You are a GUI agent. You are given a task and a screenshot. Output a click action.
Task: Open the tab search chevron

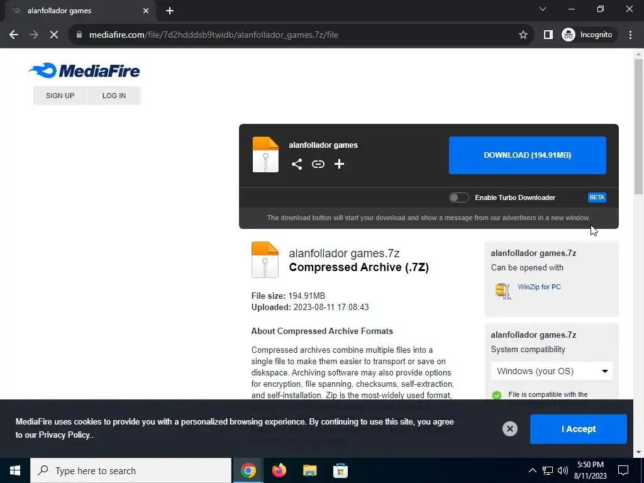point(543,9)
